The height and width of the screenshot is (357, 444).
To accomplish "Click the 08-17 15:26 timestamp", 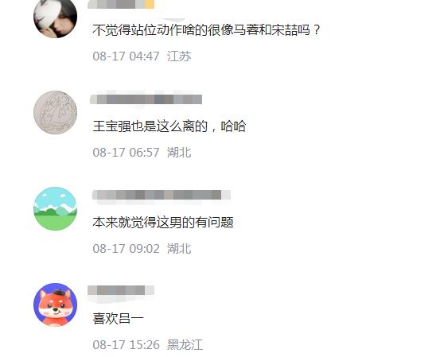I will [x=126, y=345].
